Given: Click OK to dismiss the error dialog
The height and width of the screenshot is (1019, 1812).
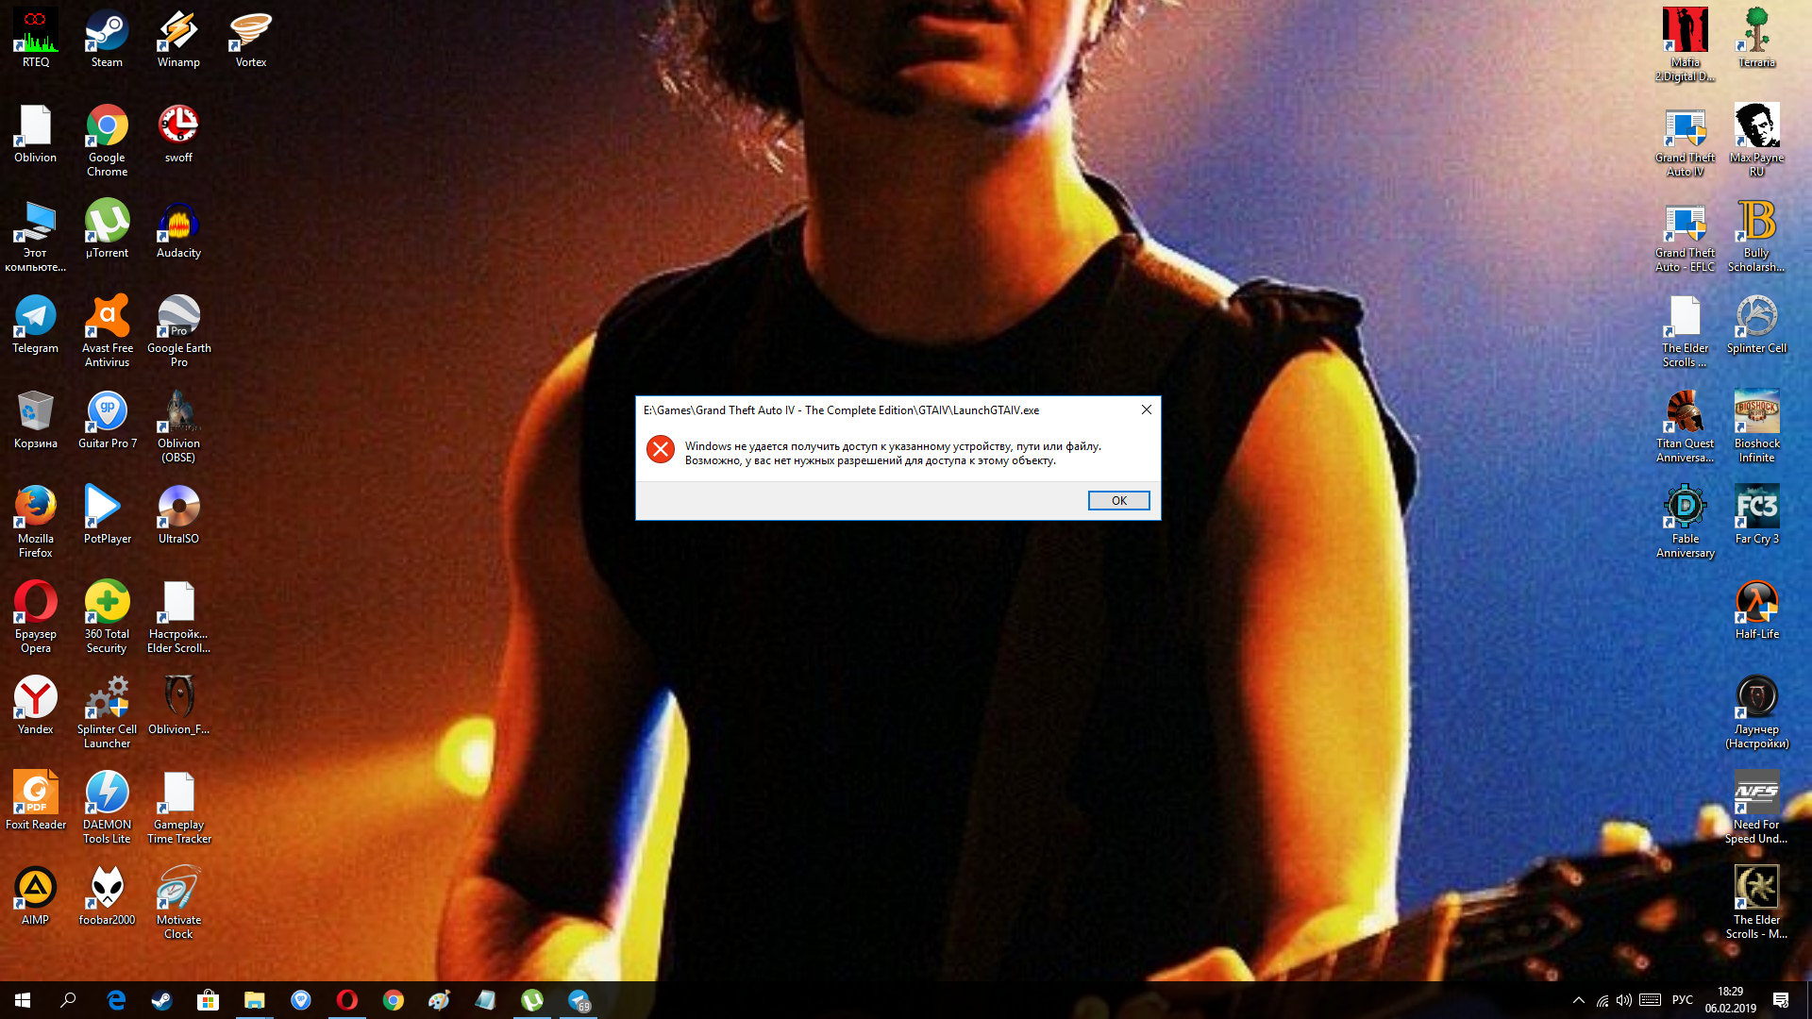Looking at the screenshot, I should point(1117,500).
